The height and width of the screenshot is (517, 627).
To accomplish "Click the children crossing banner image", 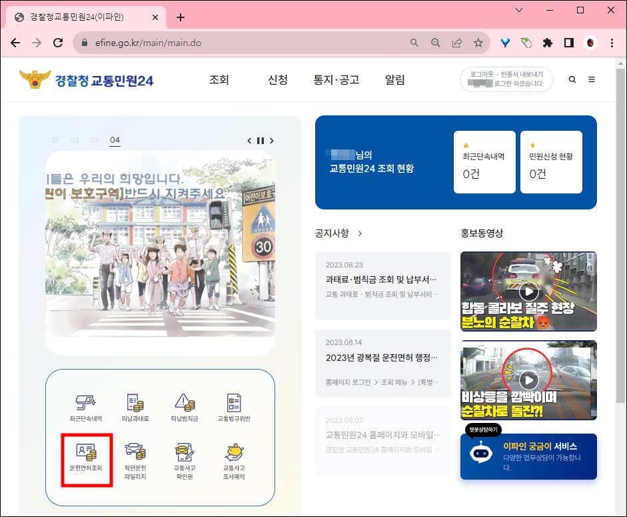I will 161,253.
